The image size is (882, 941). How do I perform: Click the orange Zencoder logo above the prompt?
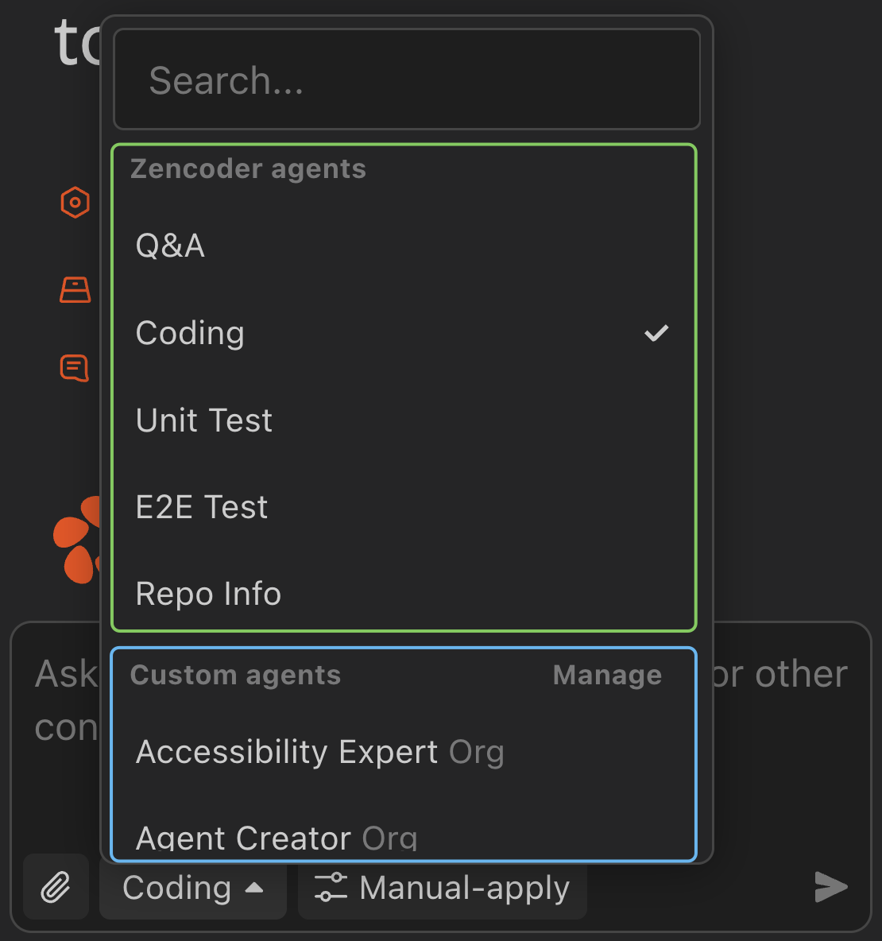click(79, 540)
